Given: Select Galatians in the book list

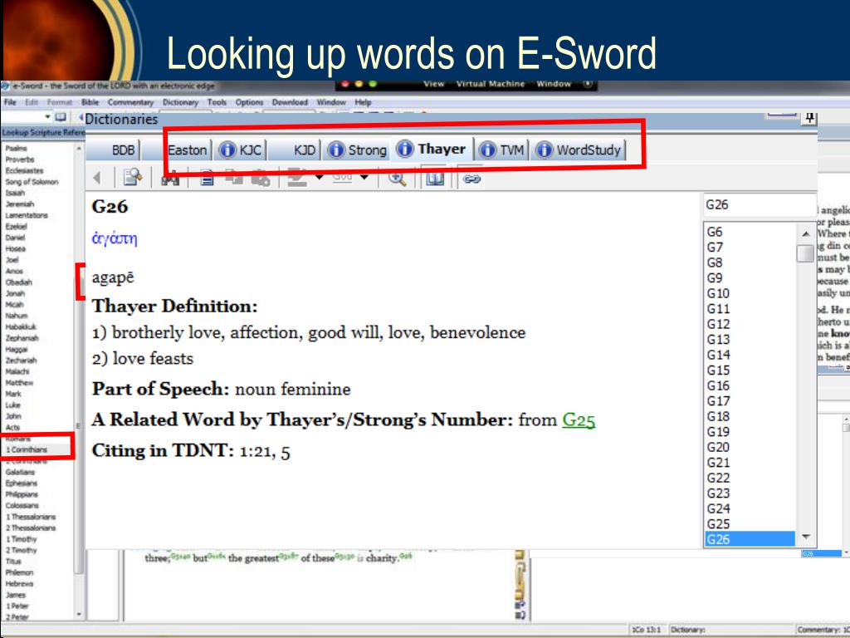Looking at the screenshot, I should [x=20, y=472].
